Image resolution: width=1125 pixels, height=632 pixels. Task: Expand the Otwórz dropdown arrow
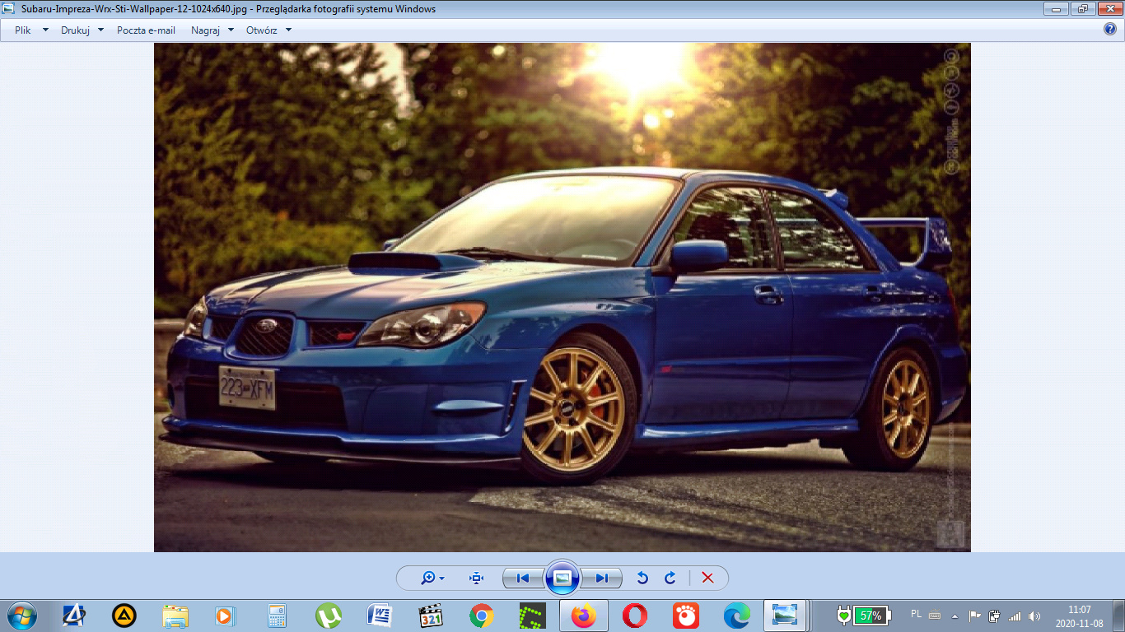click(288, 30)
